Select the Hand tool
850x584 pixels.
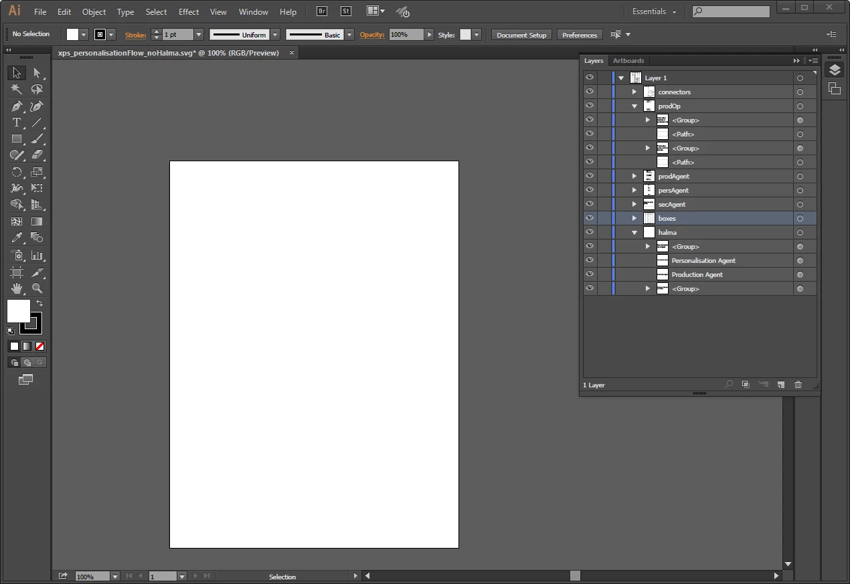17,288
